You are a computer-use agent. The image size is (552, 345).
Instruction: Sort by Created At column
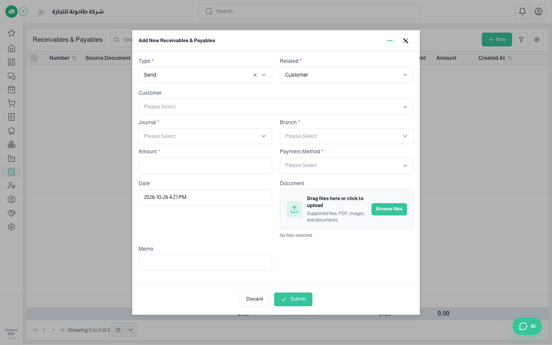(495, 58)
